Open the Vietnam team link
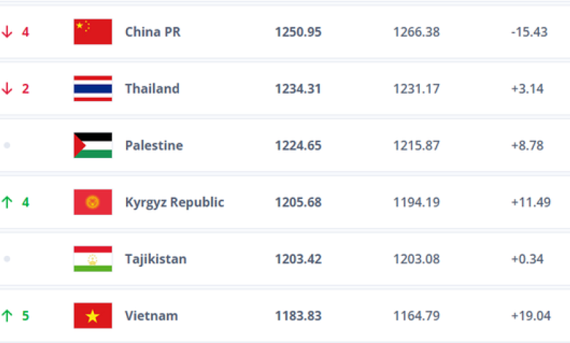 click(152, 316)
